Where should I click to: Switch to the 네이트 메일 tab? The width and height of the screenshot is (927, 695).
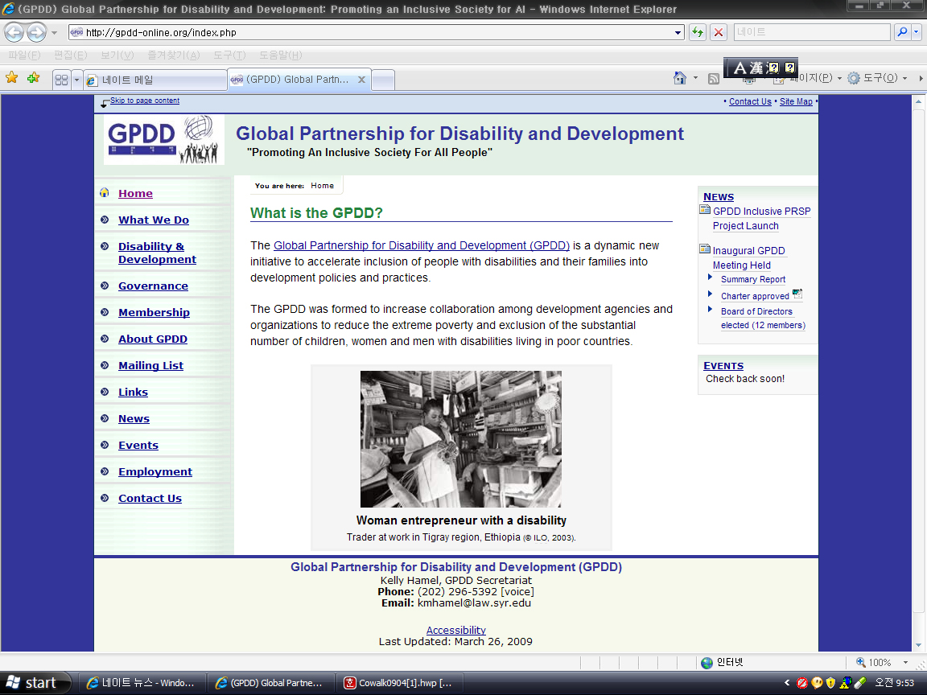[154, 80]
